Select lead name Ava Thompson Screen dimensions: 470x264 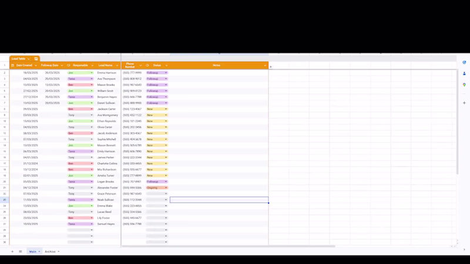click(106, 79)
